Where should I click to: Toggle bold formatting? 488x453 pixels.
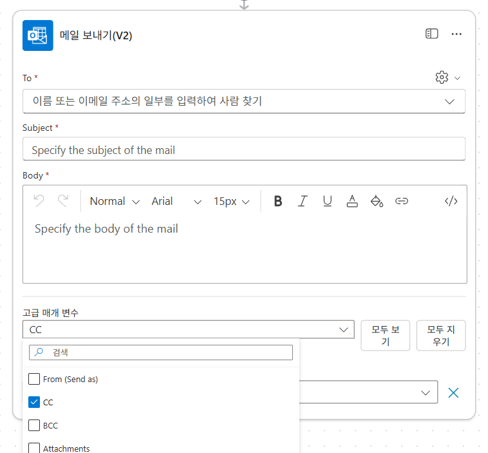pos(278,201)
